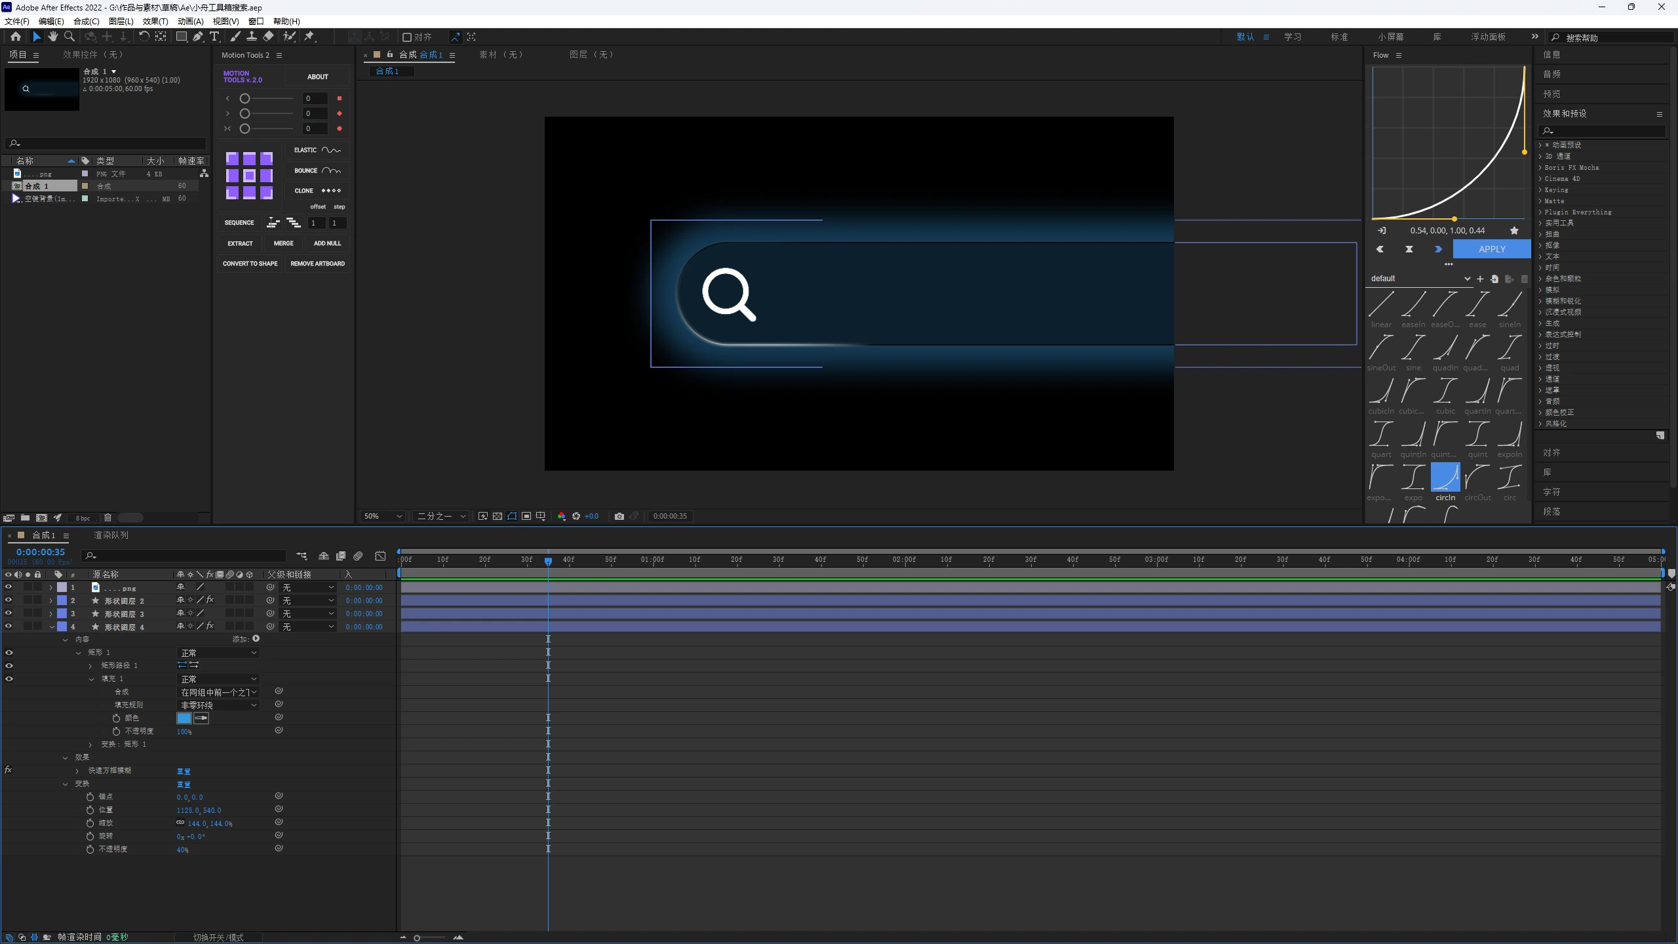The width and height of the screenshot is (1678, 944).
Task: Select the Zoom tool in toolbar
Action: pos(69,37)
